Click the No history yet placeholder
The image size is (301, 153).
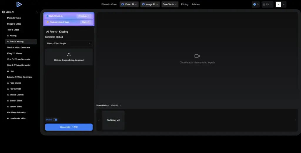(x=113, y=120)
